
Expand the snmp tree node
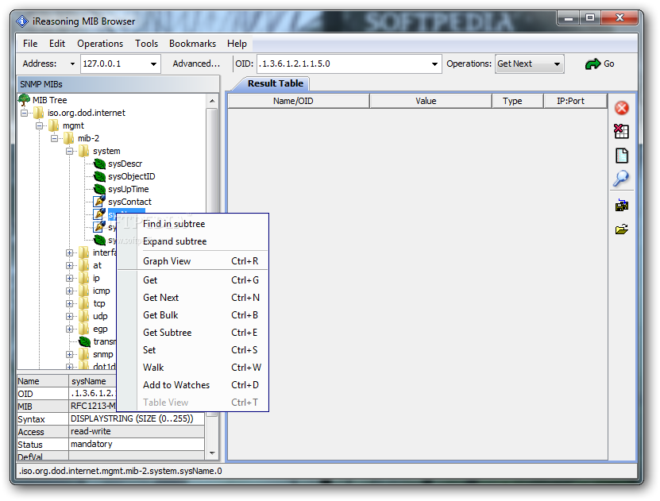pyautogui.click(x=70, y=354)
